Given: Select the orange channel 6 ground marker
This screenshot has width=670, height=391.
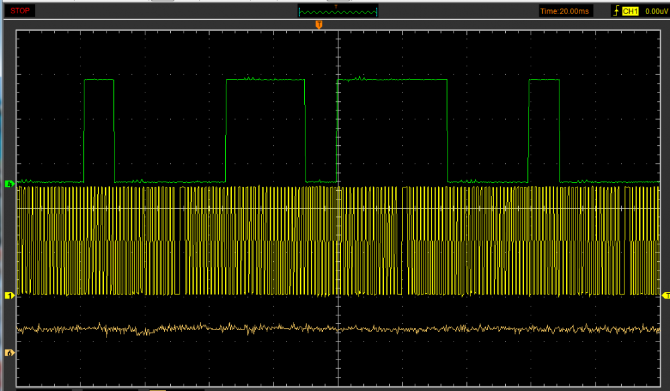Looking at the screenshot, I should tap(9, 352).
